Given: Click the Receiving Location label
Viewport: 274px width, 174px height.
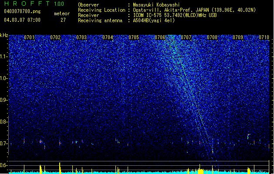Looking at the screenshot, I should coord(101,10).
